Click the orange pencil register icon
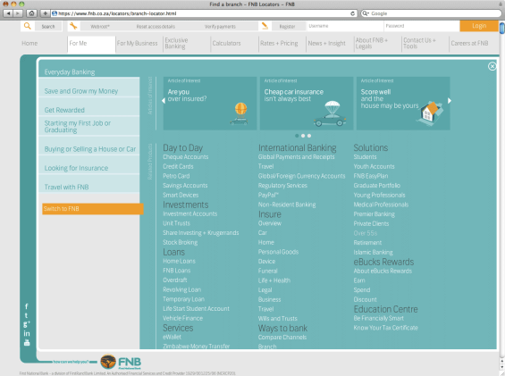Screen dimensions: 505x376 pos(265,26)
